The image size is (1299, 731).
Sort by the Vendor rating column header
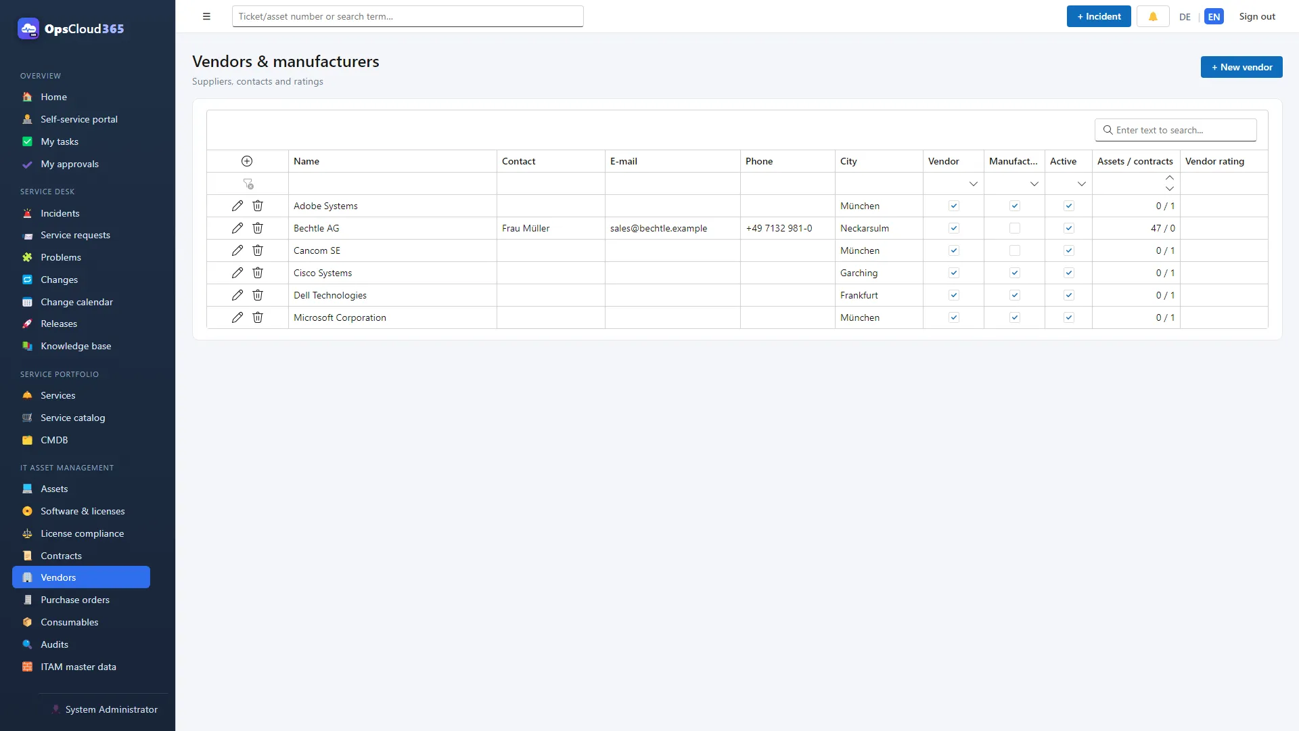click(1224, 161)
